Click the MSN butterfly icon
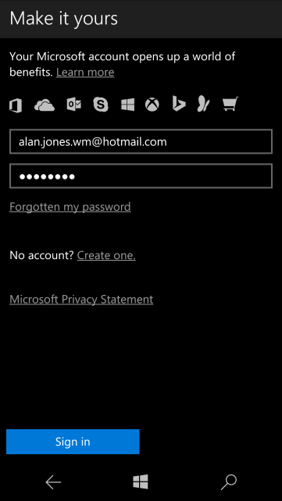Viewport: 282px width, 501px height. pos(203,104)
